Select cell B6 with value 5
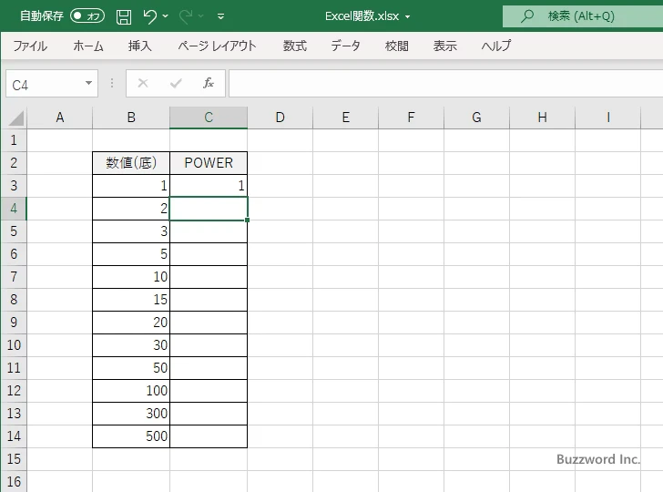 point(131,254)
